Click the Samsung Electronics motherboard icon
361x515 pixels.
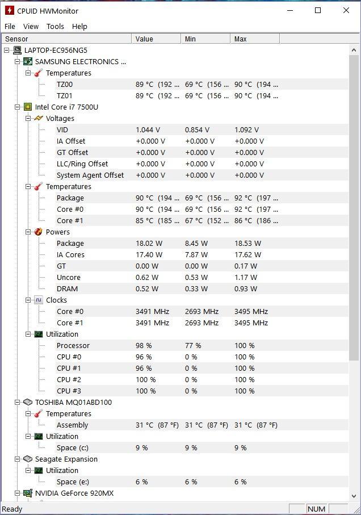point(28,61)
